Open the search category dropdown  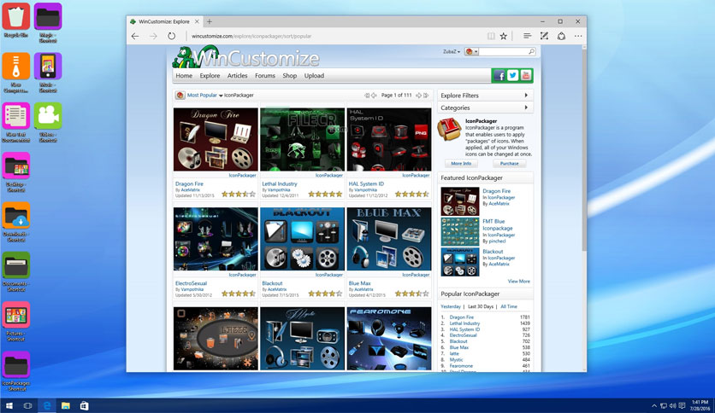[x=471, y=52]
